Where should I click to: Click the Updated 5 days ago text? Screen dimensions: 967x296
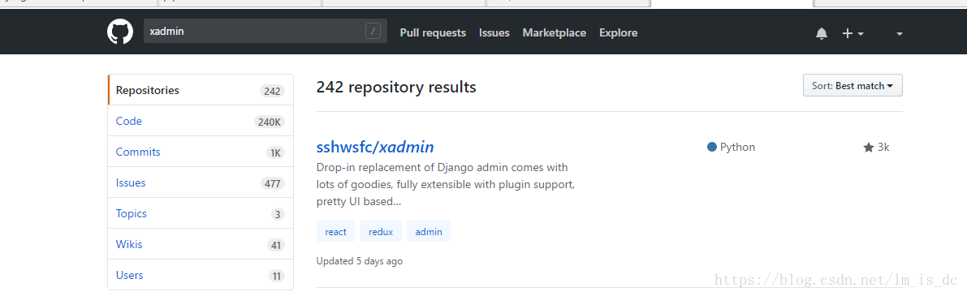[x=360, y=261]
